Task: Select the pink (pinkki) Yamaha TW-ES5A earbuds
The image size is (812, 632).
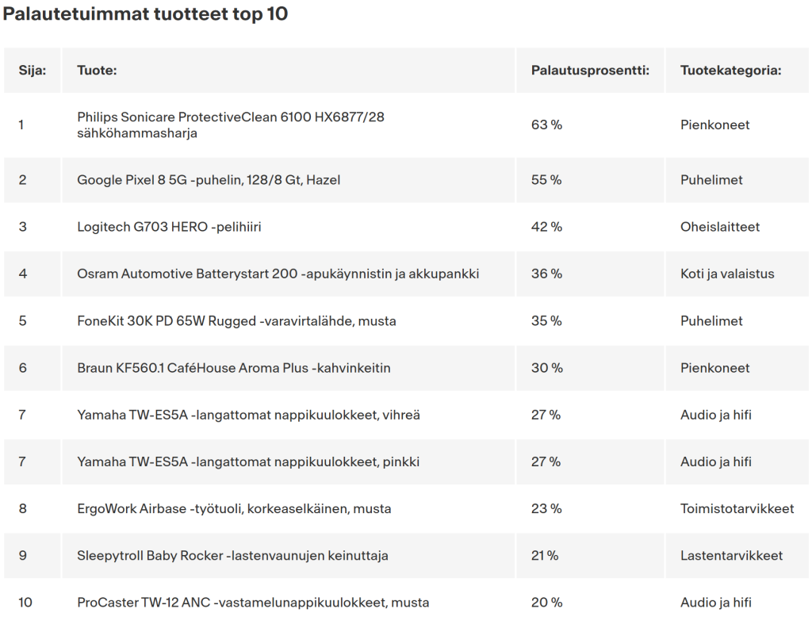Action: pos(248,462)
